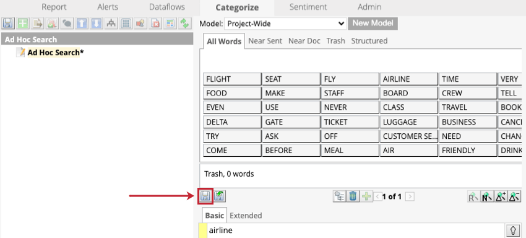Click the lightbulb icon beside airline field
The image size is (526, 238).
513,231
